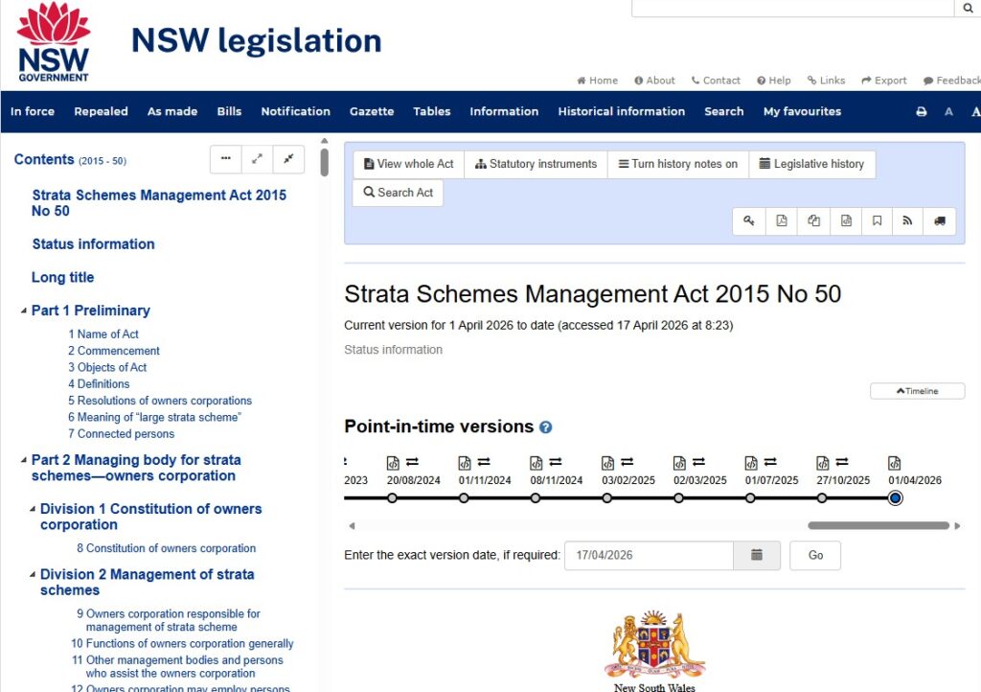The width and height of the screenshot is (981, 692).
Task: Switch to the Repealed tab
Action: 101,112
